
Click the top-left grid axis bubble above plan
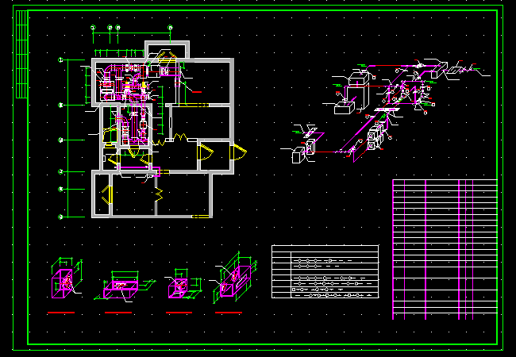(x=93, y=28)
